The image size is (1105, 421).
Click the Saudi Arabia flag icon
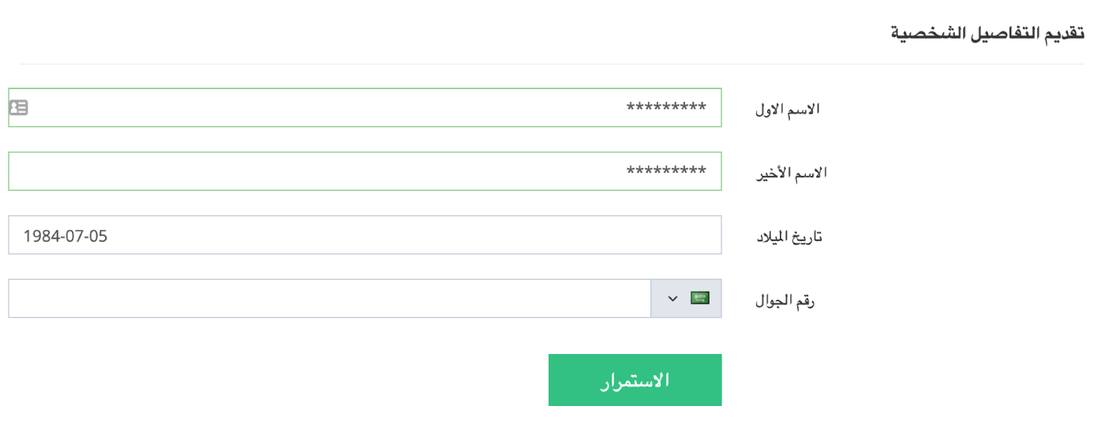(x=700, y=298)
